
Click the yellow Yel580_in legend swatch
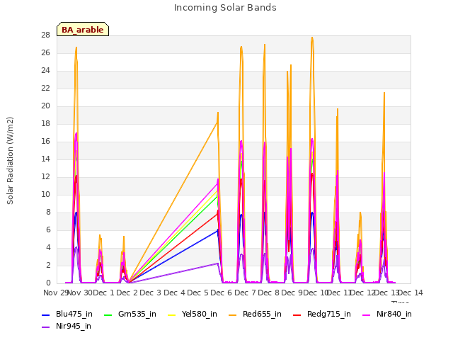pyautogui.click(x=172, y=314)
